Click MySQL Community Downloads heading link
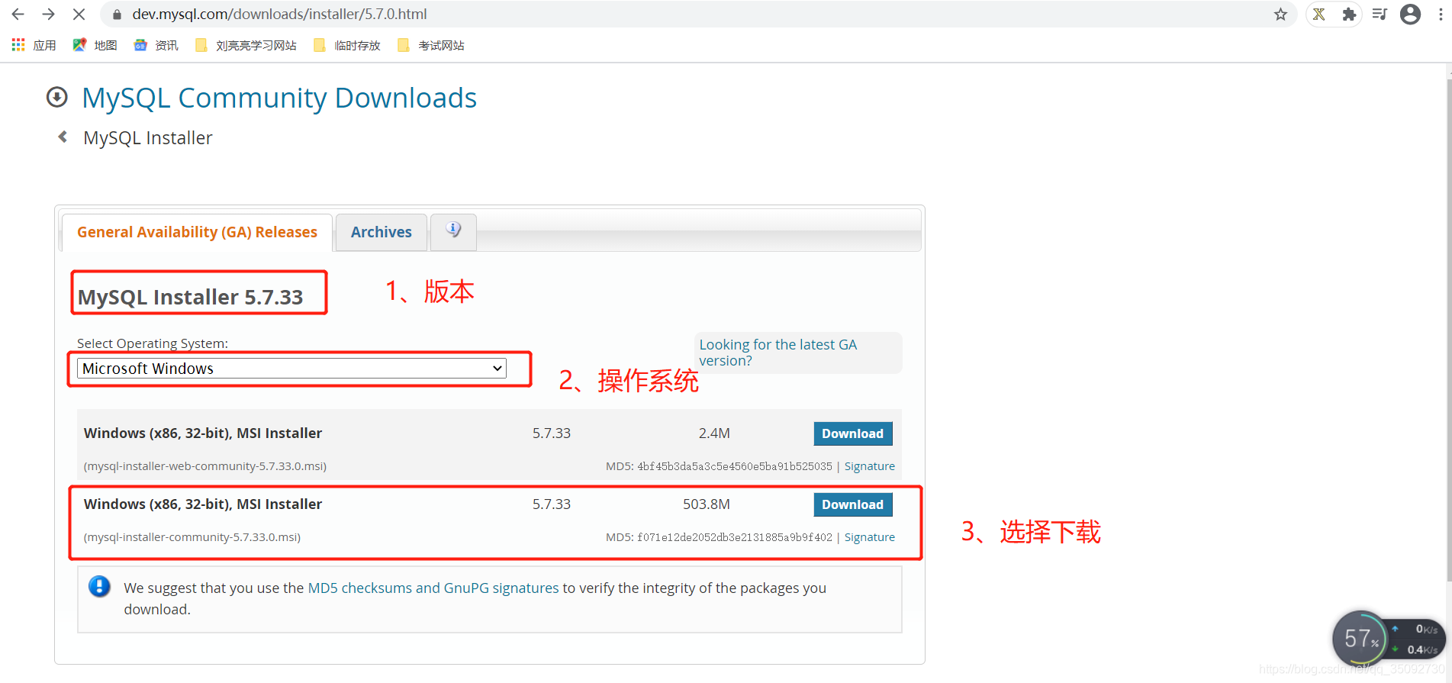 [x=279, y=98]
